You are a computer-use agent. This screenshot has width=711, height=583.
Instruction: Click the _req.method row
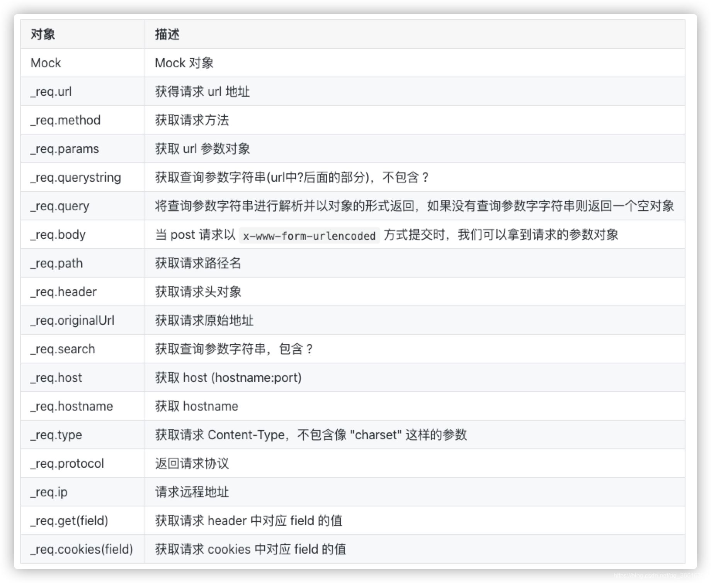tap(65, 120)
